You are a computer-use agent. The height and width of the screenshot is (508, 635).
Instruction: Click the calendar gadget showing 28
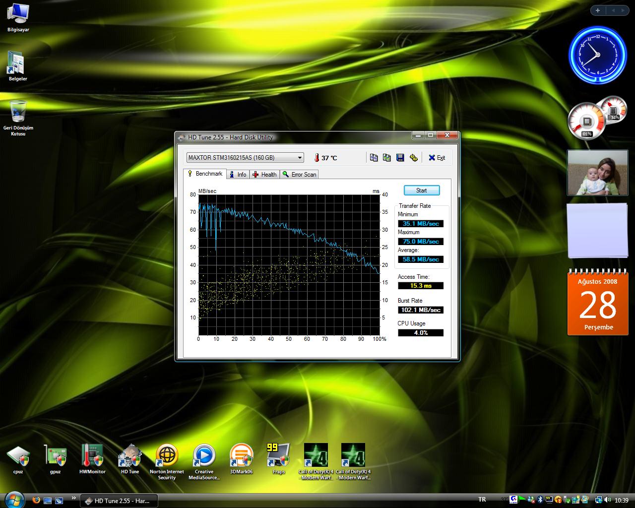(x=598, y=302)
